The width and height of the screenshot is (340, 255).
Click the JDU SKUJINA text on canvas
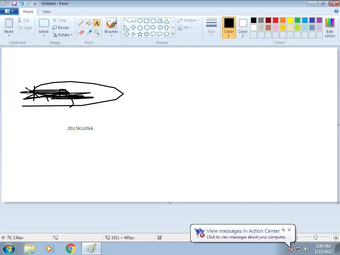(80, 128)
